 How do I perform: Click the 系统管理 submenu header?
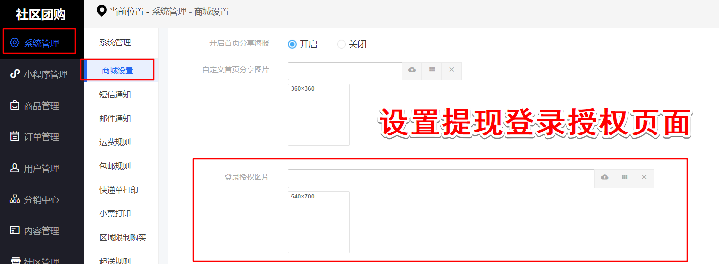tap(115, 43)
